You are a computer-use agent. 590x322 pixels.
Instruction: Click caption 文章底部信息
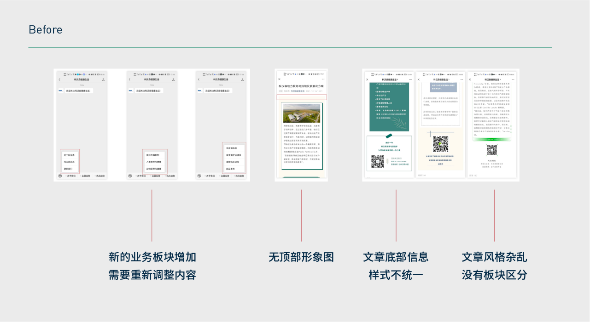(396, 257)
